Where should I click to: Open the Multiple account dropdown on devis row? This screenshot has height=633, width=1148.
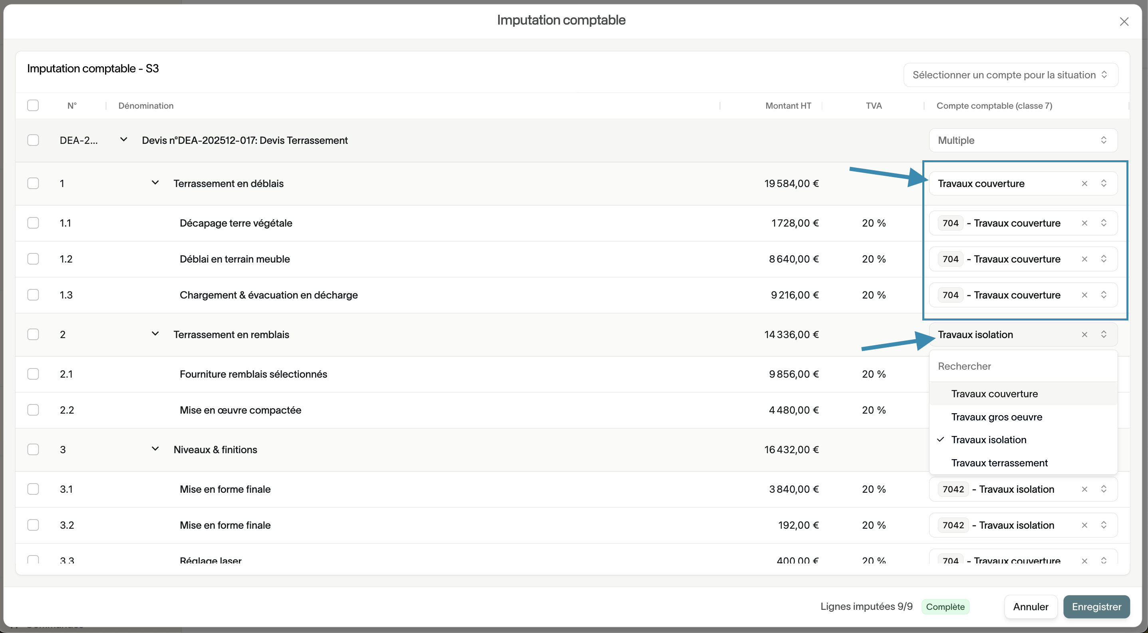point(1023,140)
